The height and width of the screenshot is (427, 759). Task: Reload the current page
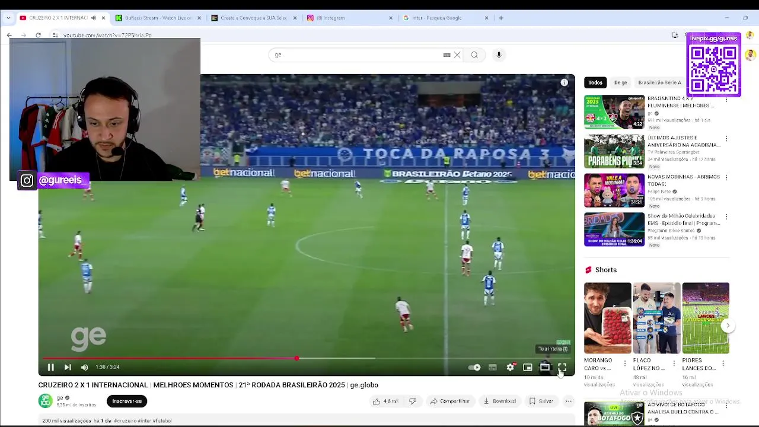(38, 36)
